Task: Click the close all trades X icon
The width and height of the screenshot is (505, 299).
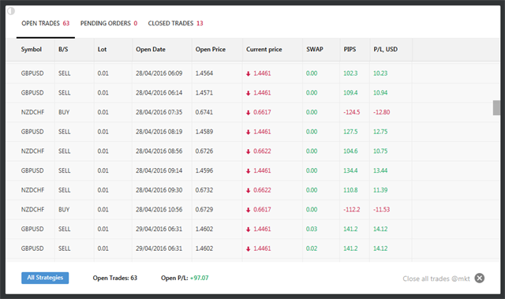Action: click(479, 278)
